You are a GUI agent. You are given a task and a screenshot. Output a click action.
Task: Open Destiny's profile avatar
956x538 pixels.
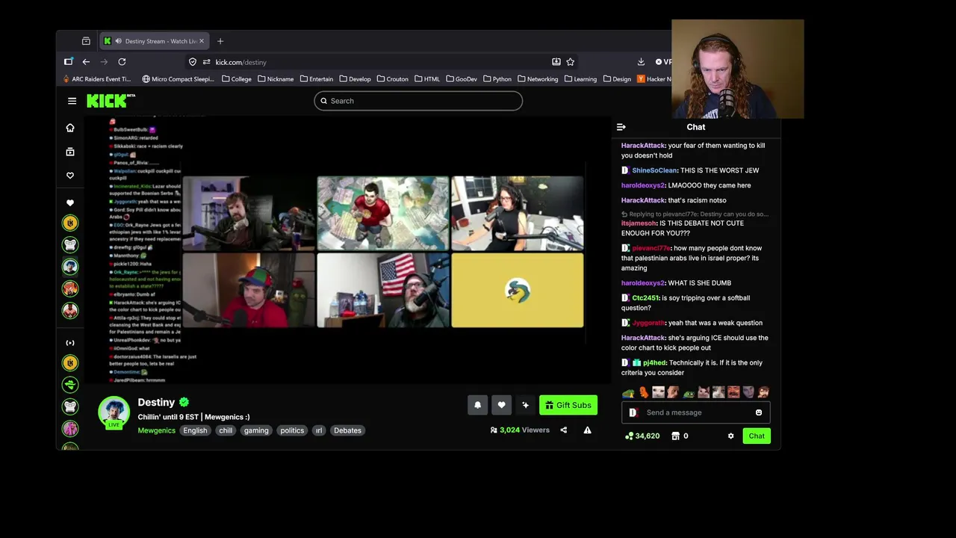coord(114,412)
